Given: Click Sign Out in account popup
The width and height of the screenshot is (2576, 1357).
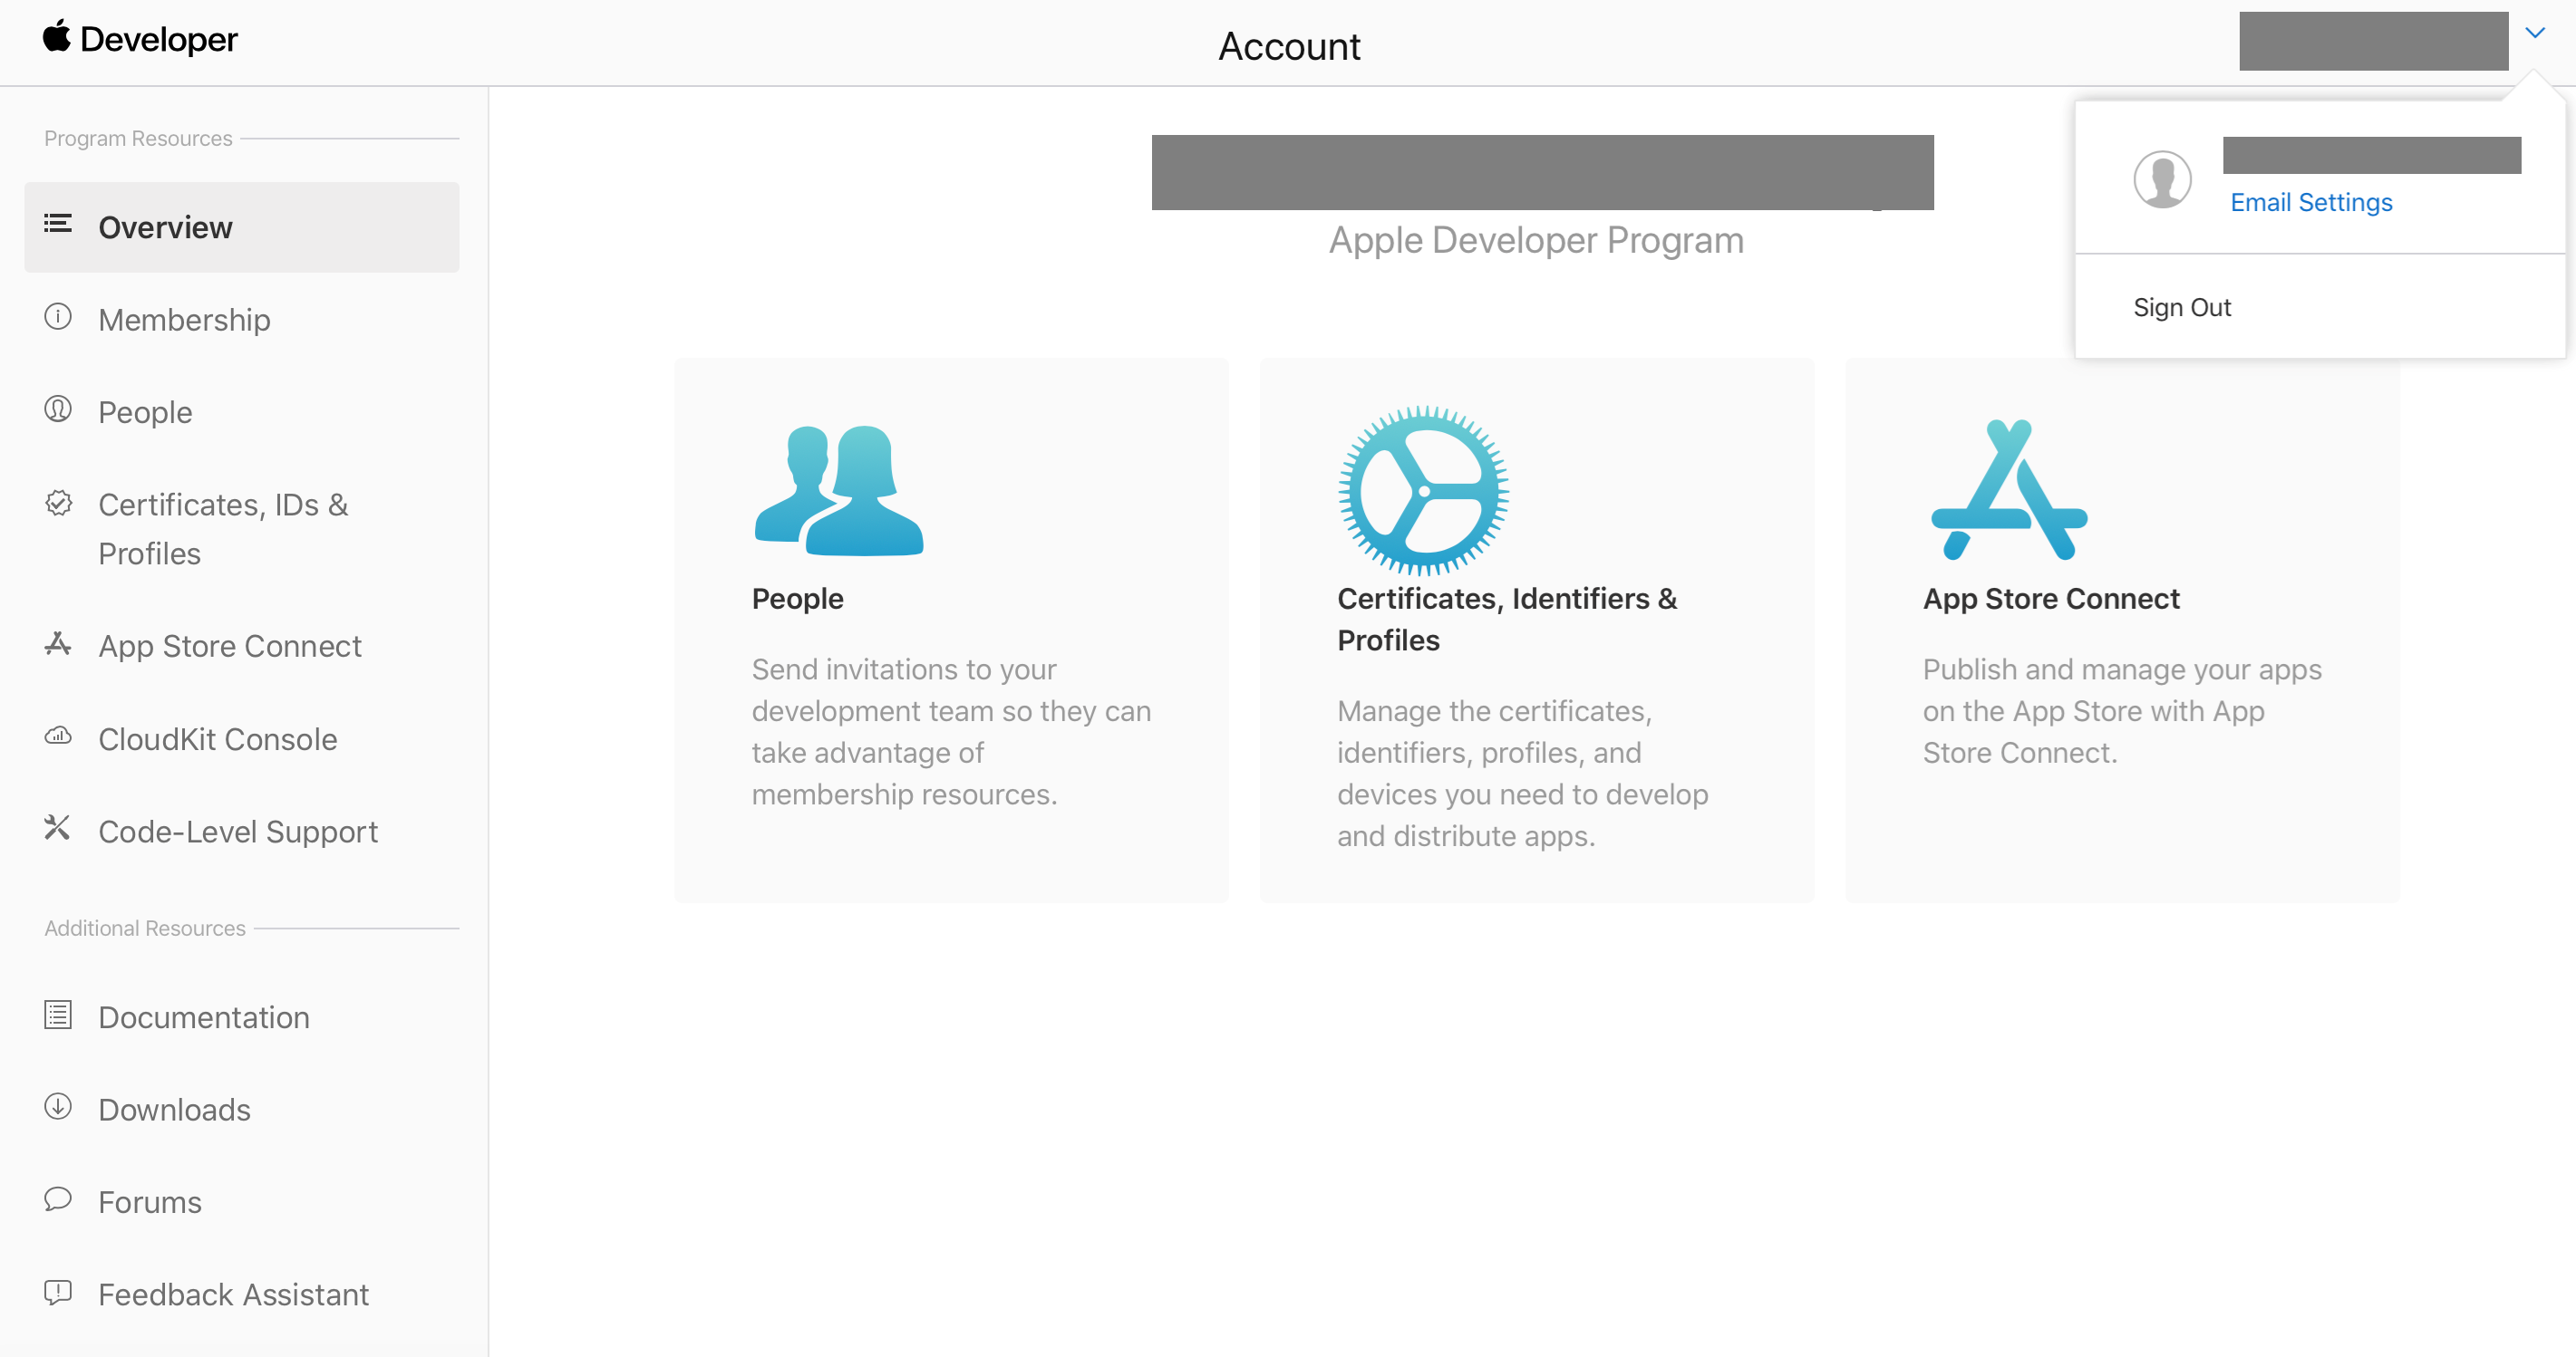Looking at the screenshot, I should [x=2182, y=308].
